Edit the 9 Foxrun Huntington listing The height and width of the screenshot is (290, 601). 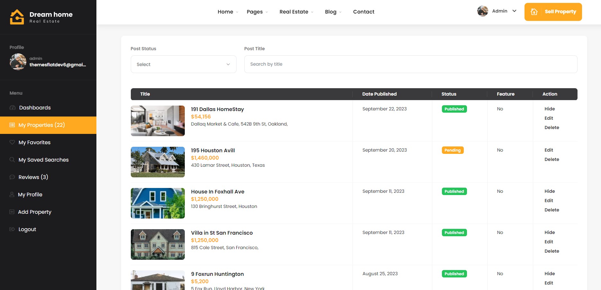pos(549,283)
